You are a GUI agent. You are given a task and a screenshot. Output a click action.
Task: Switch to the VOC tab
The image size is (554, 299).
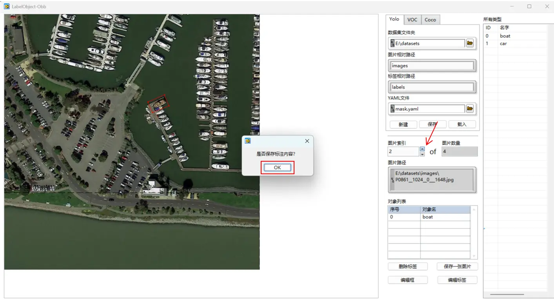tap(412, 20)
